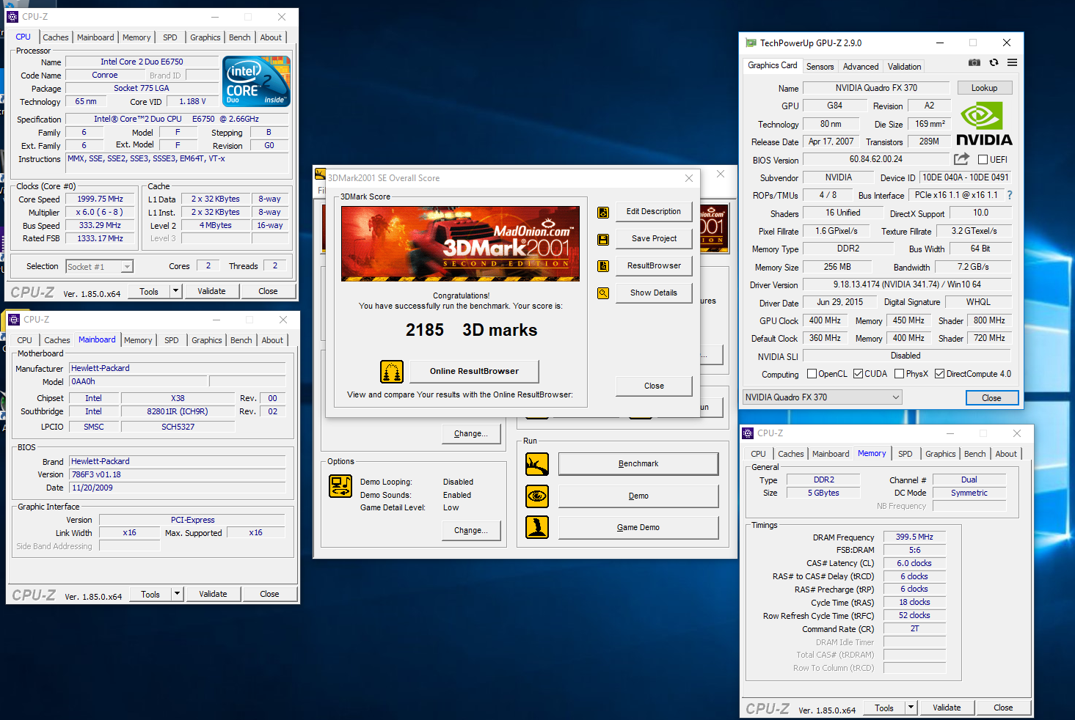Click the Intel Core 2 Duo logo
The width and height of the screenshot is (1075, 720).
pyautogui.click(x=256, y=81)
